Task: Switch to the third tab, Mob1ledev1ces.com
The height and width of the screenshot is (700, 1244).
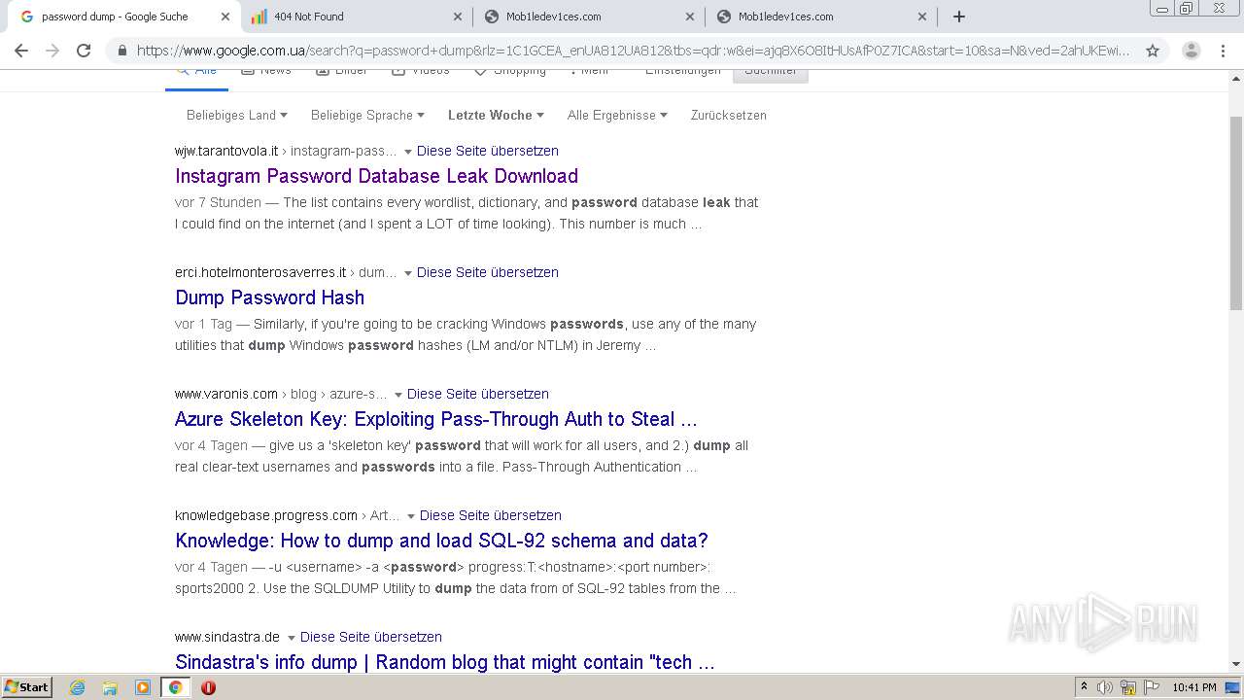Action: click(x=589, y=17)
